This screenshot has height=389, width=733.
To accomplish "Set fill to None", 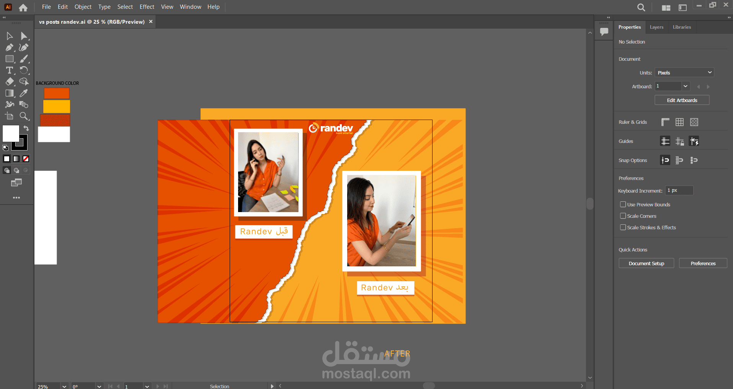I will click(x=26, y=159).
